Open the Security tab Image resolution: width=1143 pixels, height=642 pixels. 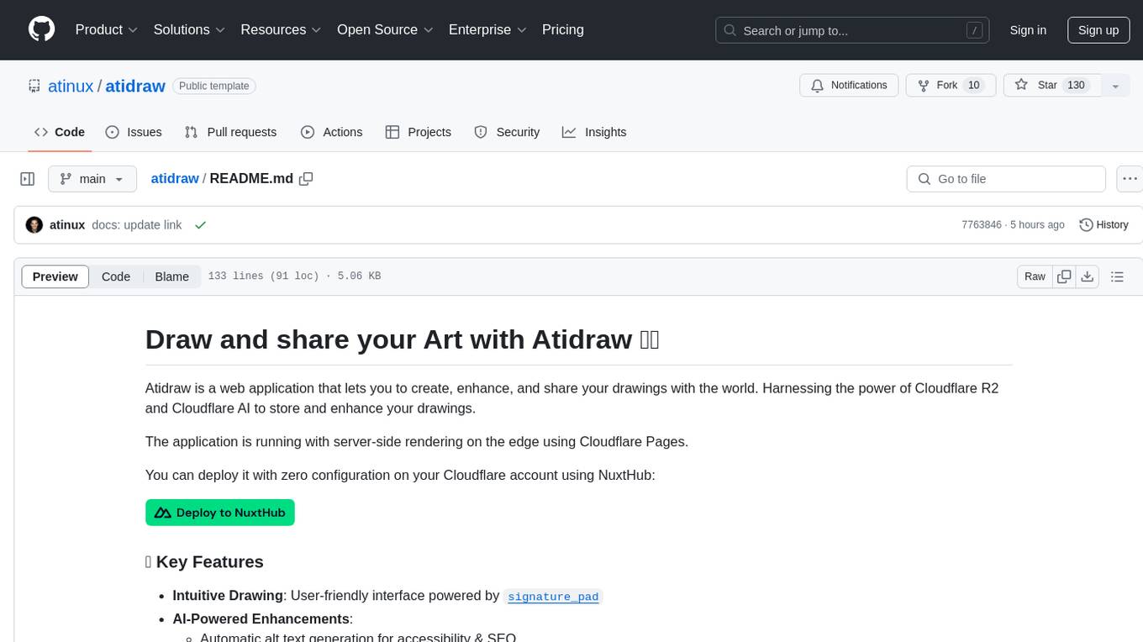click(x=507, y=132)
